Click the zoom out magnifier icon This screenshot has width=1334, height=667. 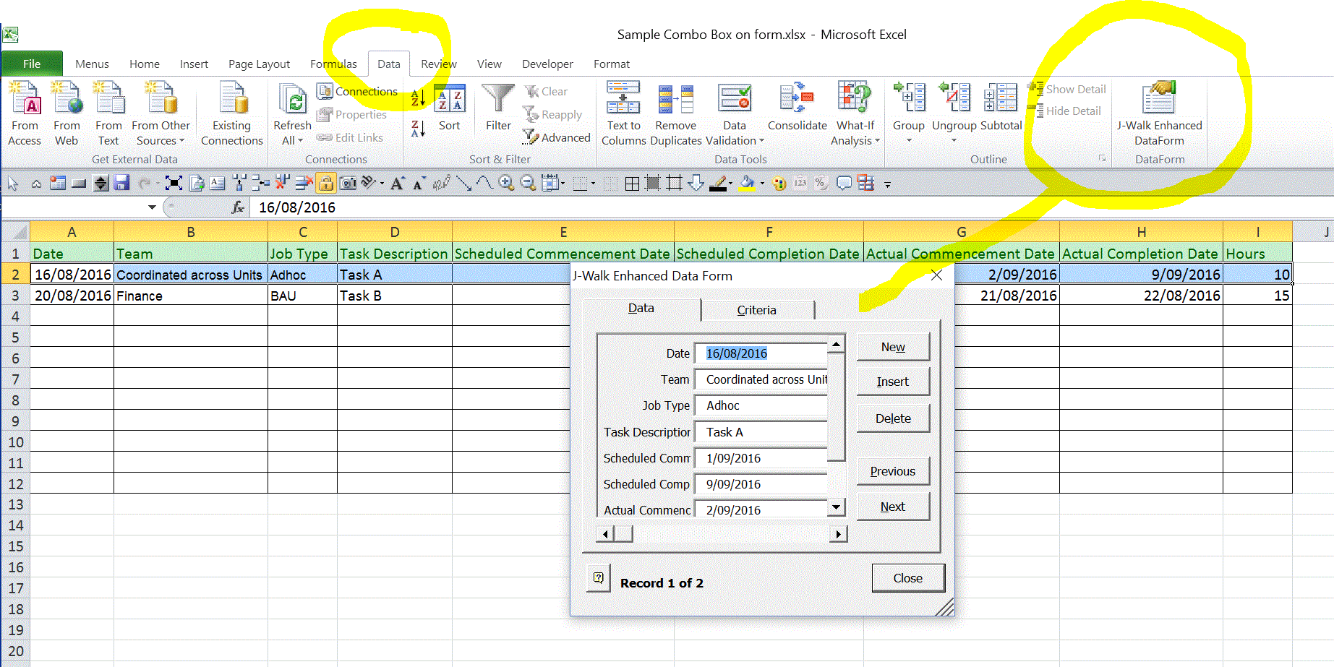click(x=529, y=183)
